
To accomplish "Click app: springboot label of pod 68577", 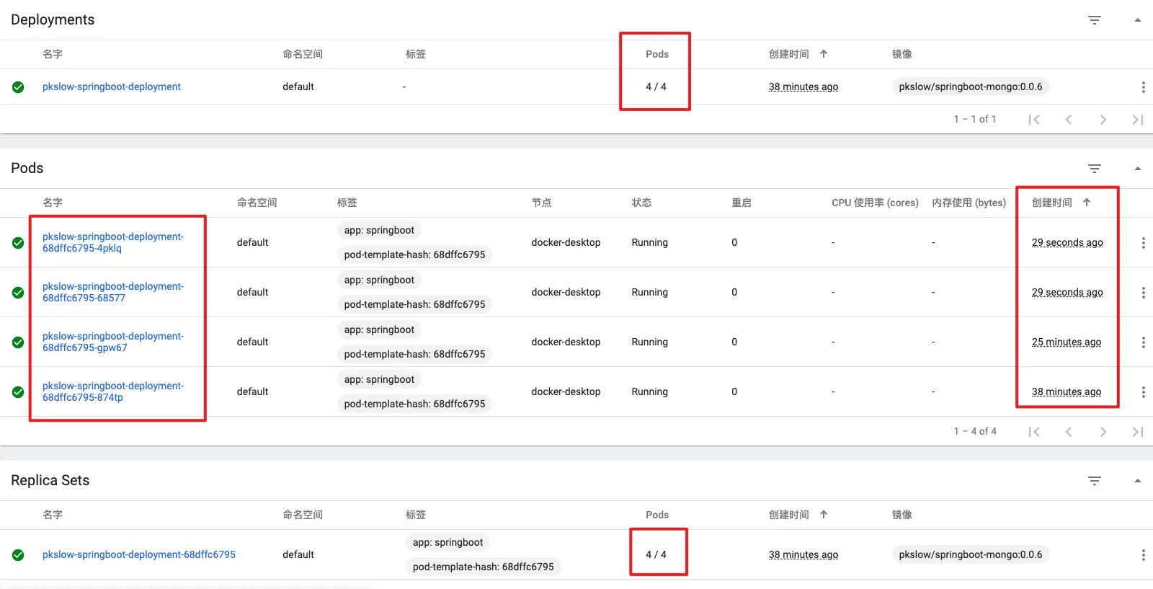I will (x=379, y=280).
